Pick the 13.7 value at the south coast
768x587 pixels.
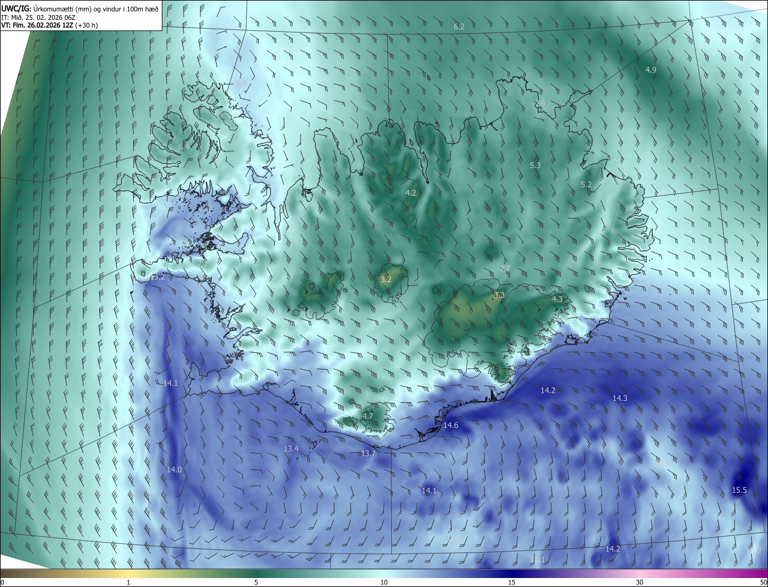pyautogui.click(x=368, y=454)
